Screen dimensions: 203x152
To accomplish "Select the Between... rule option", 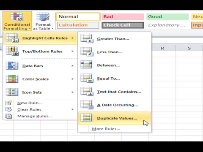I will 114,65.
